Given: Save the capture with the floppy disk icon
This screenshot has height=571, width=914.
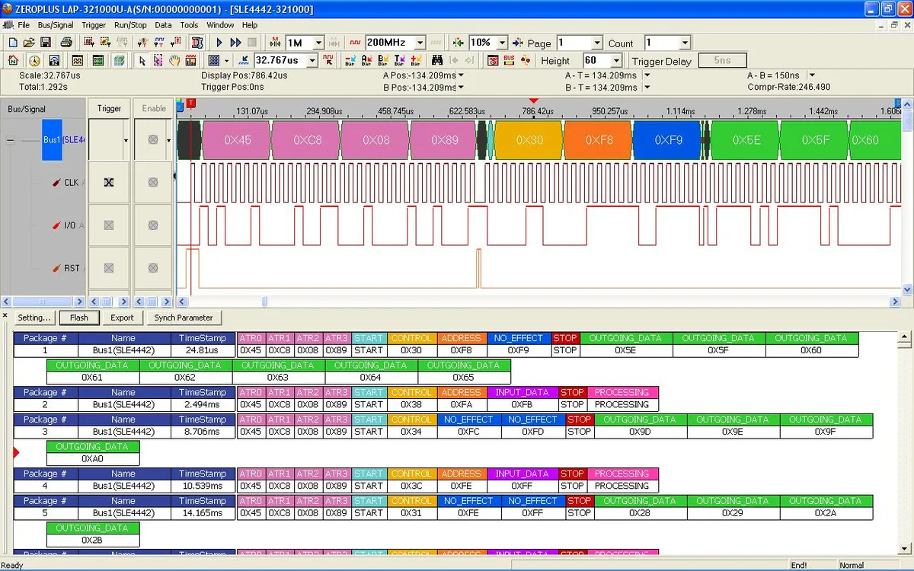Looking at the screenshot, I should tap(45, 43).
